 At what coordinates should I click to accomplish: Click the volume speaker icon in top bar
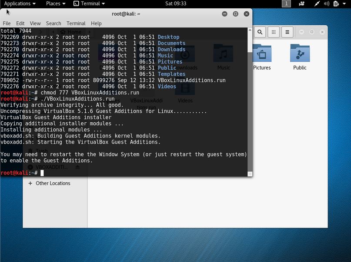pyautogui.click(x=327, y=3)
